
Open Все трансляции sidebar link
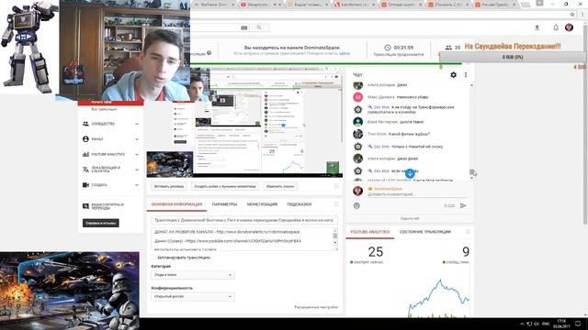point(104,109)
